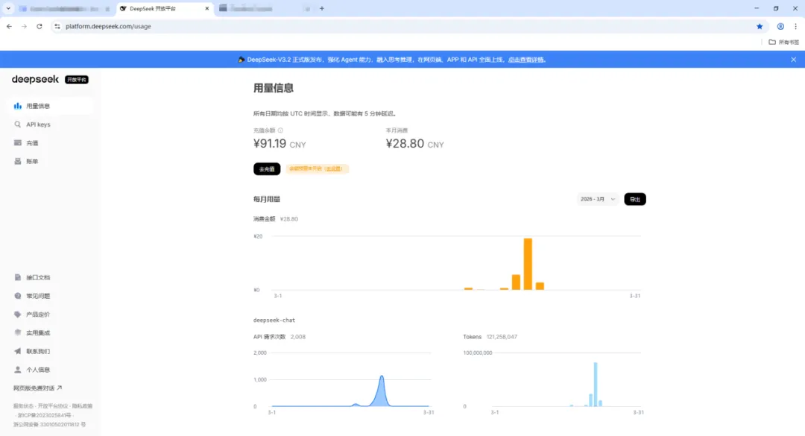Open the 2026 - 3月 month dropdown

[598, 199]
